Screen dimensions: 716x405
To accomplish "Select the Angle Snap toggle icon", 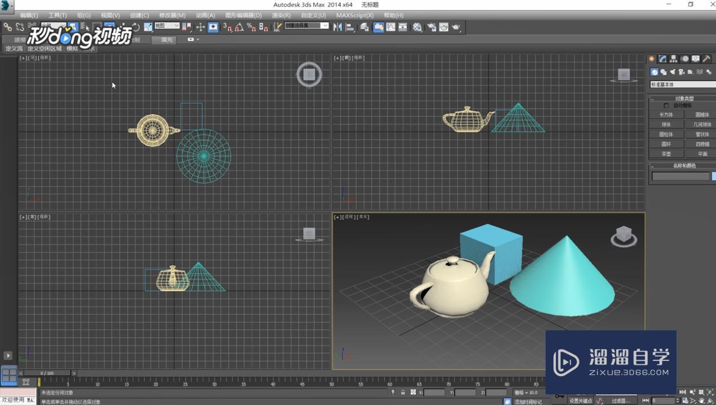I will pyautogui.click(x=239, y=27).
